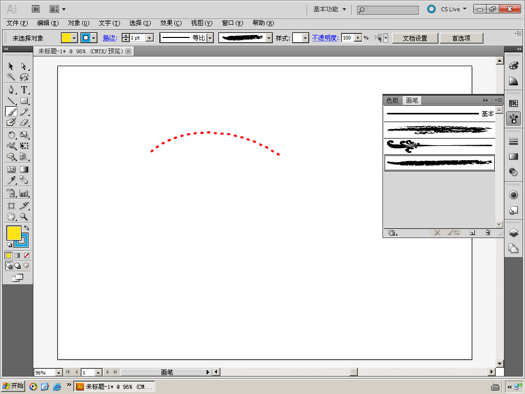Select the Pen tool
The width and height of the screenshot is (525, 394).
pos(11,89)
